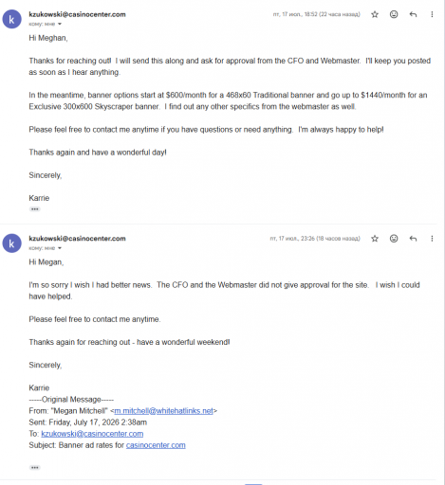Click the timestamp of the second email

click(x=315, y=239)
